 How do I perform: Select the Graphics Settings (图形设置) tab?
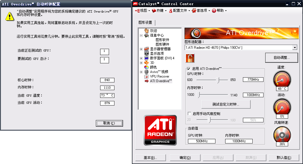coord(145,23)
